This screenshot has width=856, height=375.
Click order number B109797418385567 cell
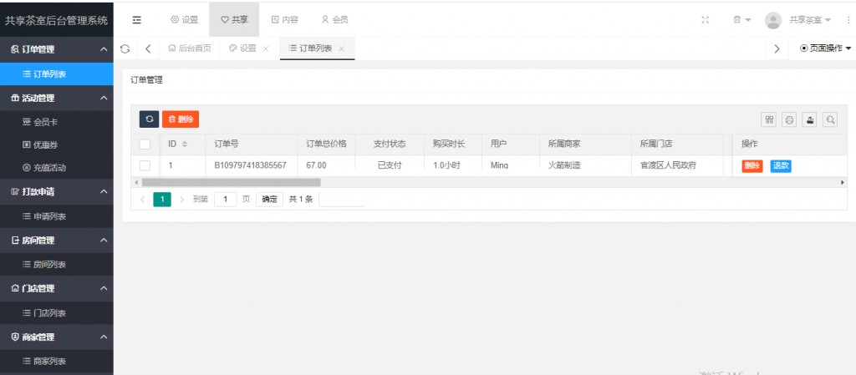250,165
